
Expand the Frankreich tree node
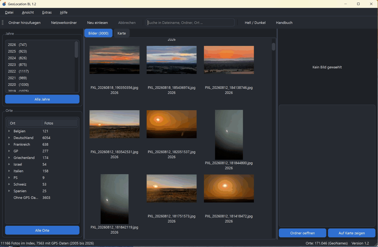(x=9, y=144)
